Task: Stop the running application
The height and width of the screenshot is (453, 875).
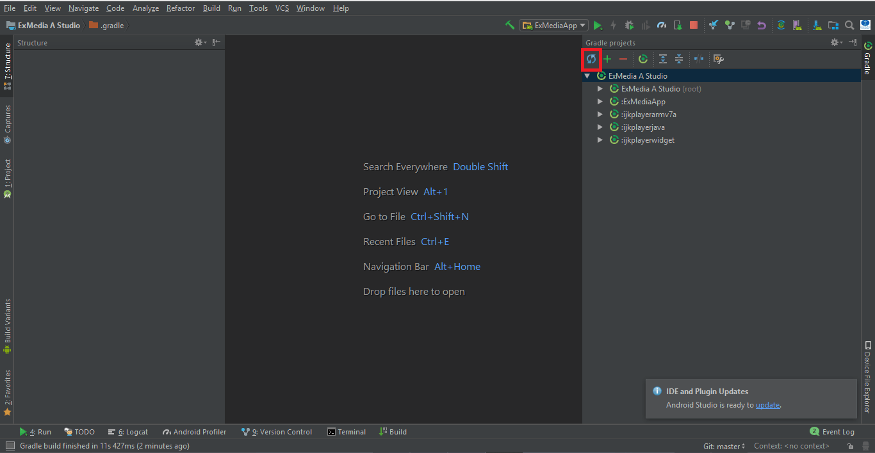Action: tap(693, 25)
